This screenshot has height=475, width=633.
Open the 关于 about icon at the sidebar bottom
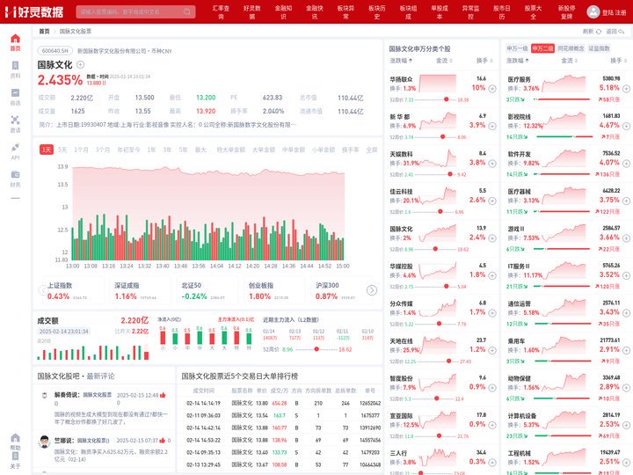pos(15,457)
